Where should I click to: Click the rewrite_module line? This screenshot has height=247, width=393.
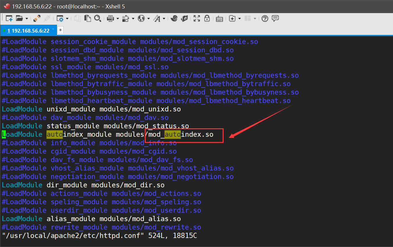[101, 227]
